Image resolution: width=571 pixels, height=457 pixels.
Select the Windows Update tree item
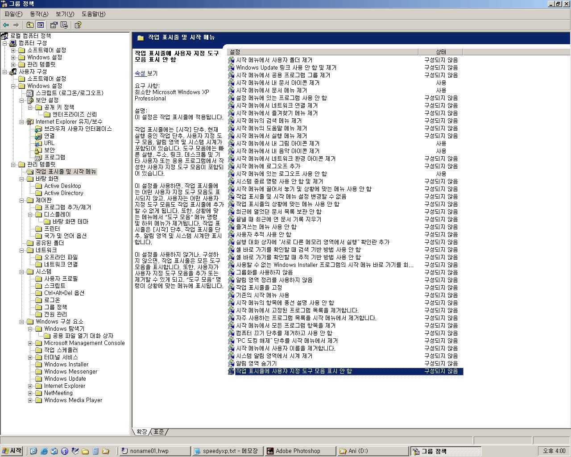[x=65, y=378]
